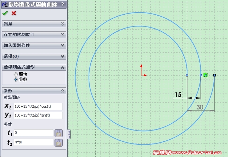Click the t2 value input field

tap(33, 142)
